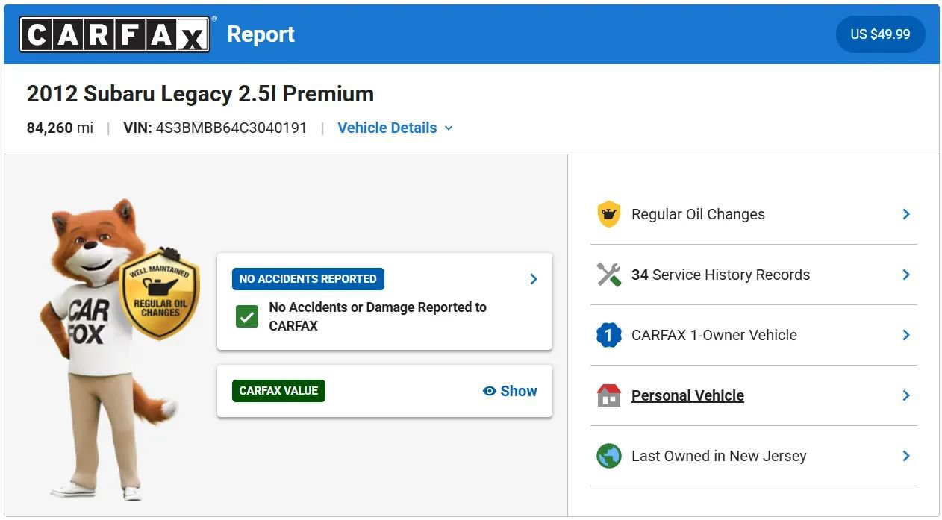This screenshot has width=942, height=520.
Task: Click the Well Maintained oil changes shield badge
Action: tap(160, 294)
